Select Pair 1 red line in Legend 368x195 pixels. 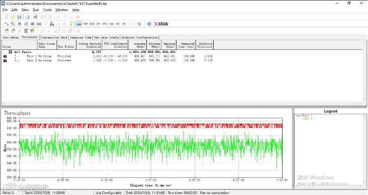tap(304, 116)
